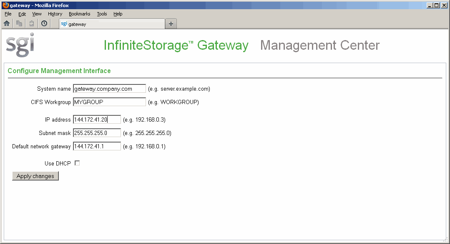Click the Configure Management Interface heading
Screen dimensions: 450x244
coord(59,71)
